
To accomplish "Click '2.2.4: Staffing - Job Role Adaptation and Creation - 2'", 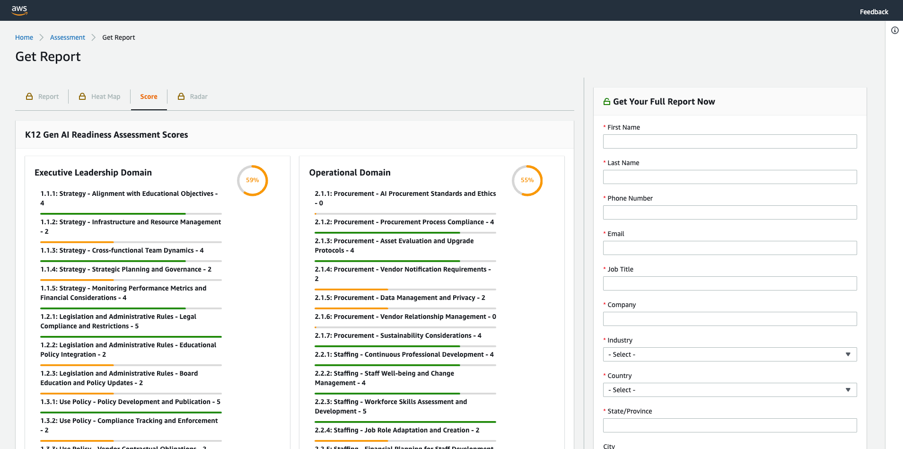I will coord(397,430).
